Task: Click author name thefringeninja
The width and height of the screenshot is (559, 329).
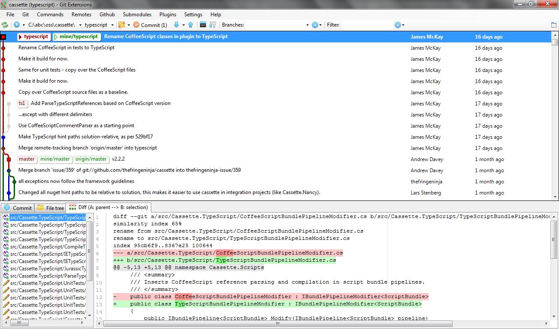Action: click(427, 182)
